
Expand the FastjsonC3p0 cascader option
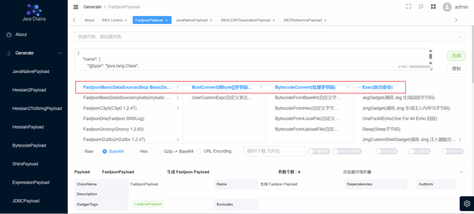point(178,108)
